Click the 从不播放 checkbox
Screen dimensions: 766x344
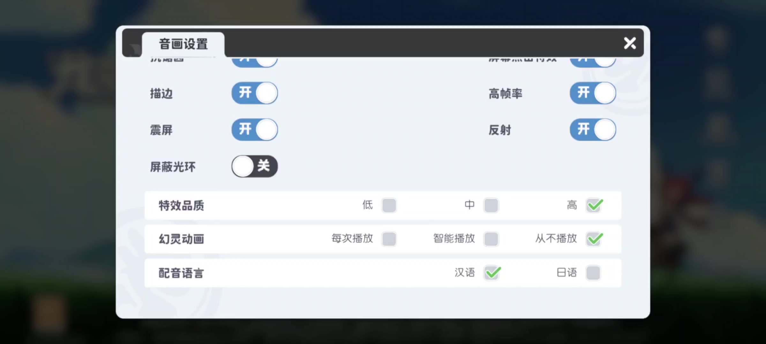coord(594,239)
